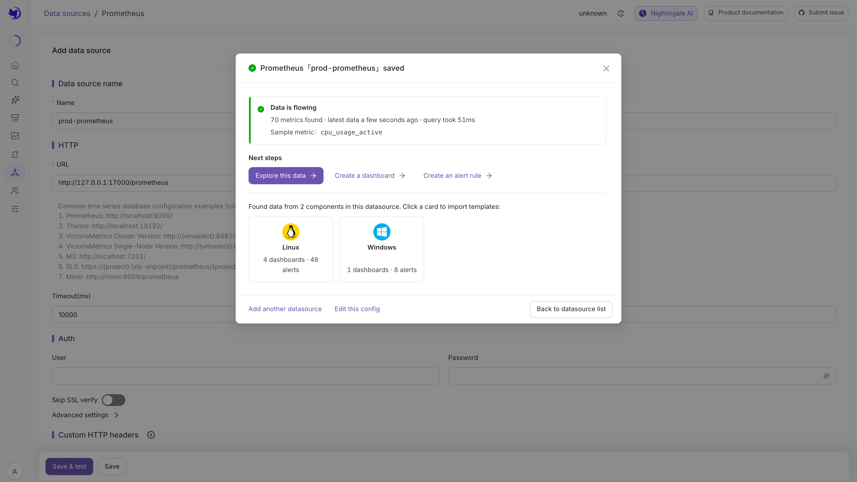
Task: Open Nightingale AI assistant
Action: (x=666, y=13)
